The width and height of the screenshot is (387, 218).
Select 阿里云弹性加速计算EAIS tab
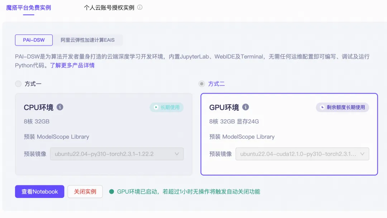pos(88,40)
